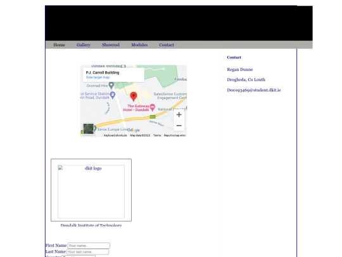Zoom out of the map with the minus button
342x257 pixels.
(179, 126)
